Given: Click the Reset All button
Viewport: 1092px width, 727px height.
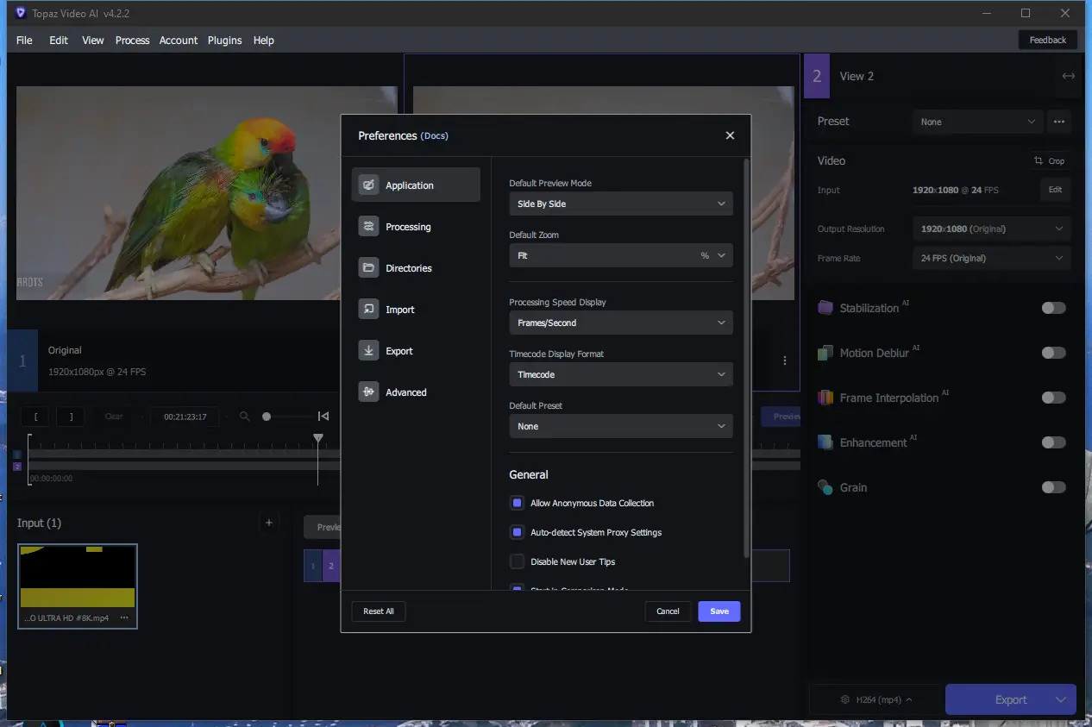Looking at the screenshot, I should 379,611.
